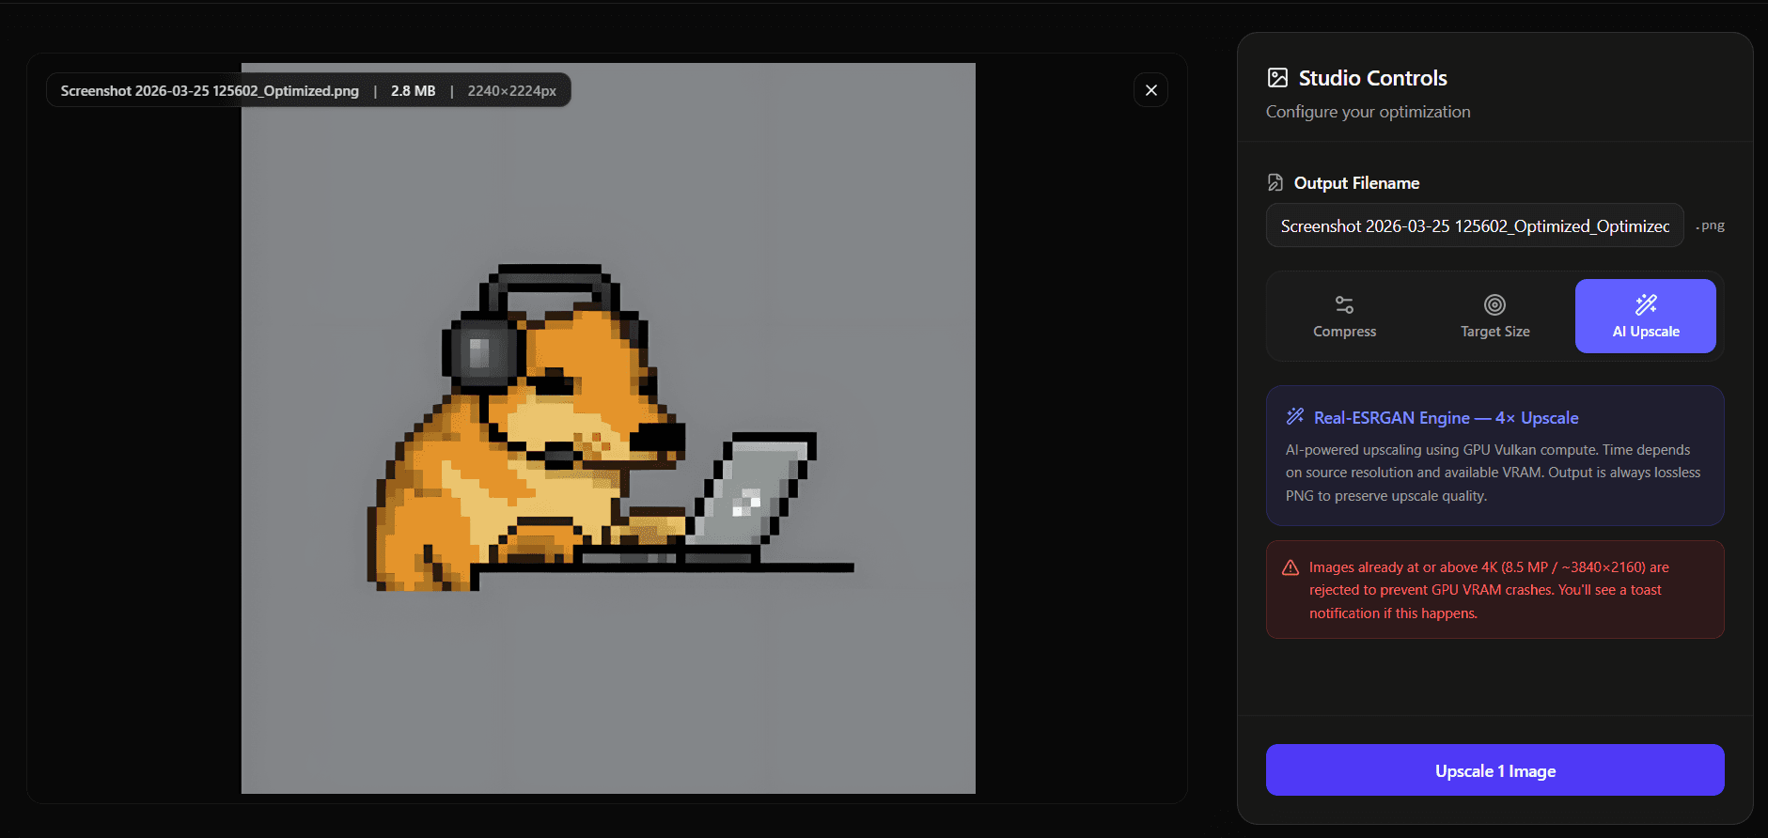1768x838 pixels.
Task: Click the 4K rejection warning message text
Action: click(1488, 590)
